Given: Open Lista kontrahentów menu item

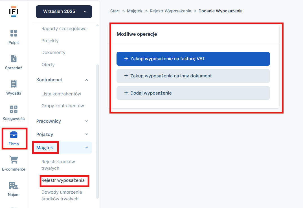Looking at the screenshot, I should (61, 94).
